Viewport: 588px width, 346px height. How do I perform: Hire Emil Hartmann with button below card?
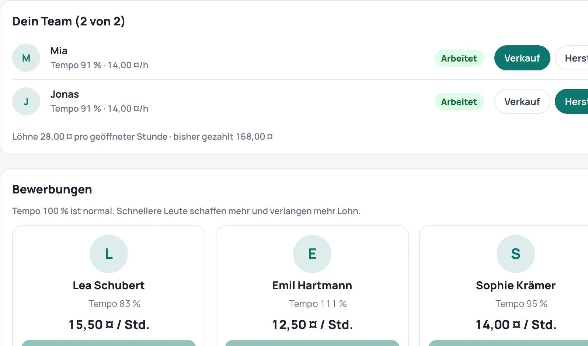pos(312,343)
